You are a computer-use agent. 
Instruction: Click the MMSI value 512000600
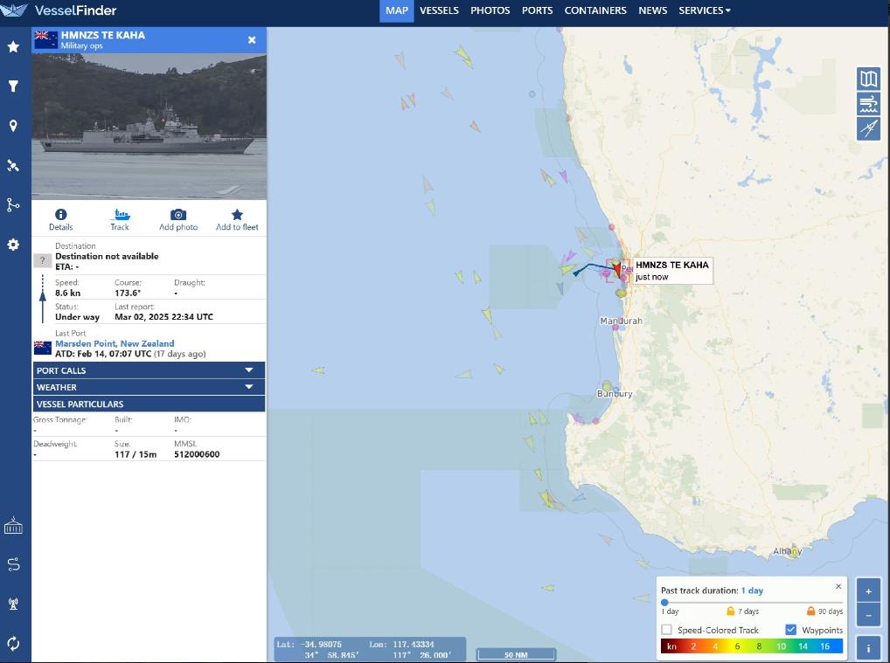(x=197, y=454)
